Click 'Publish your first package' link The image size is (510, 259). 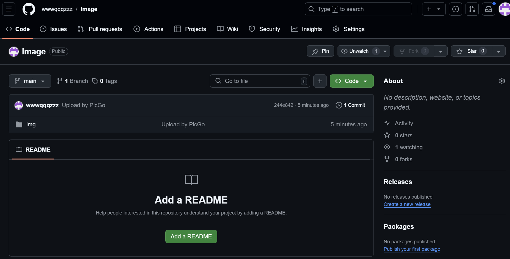412,249
